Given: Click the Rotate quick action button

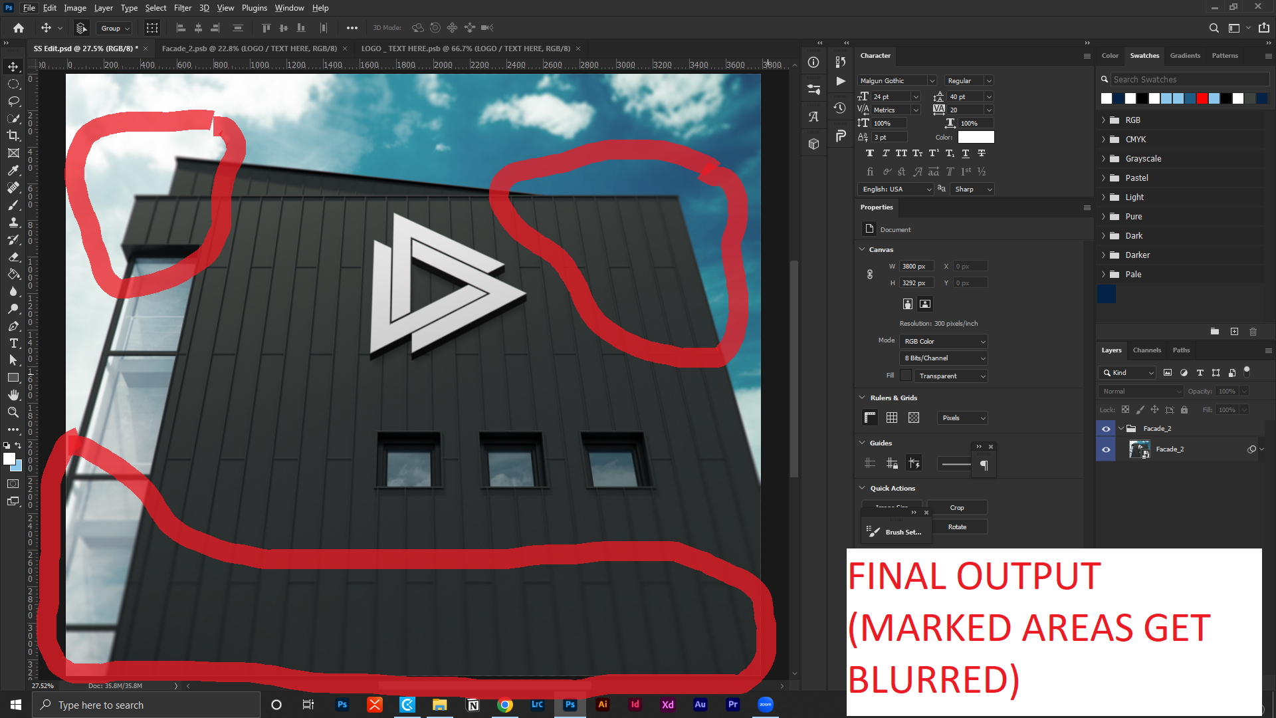Looking at the screenshot, I should pyautogui.click(x=959, y=527).
